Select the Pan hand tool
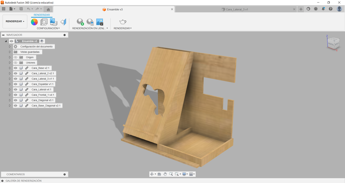The width and height of the screenshot is (345, 183). pos(165,174)
